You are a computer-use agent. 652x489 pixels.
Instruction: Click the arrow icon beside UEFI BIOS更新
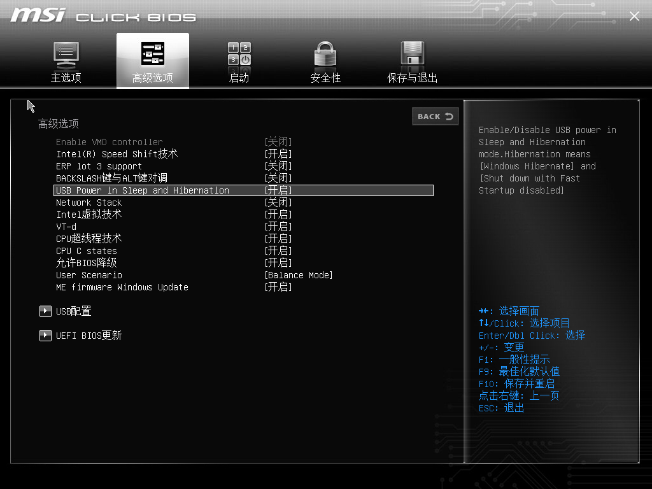(x=45, y=336)
